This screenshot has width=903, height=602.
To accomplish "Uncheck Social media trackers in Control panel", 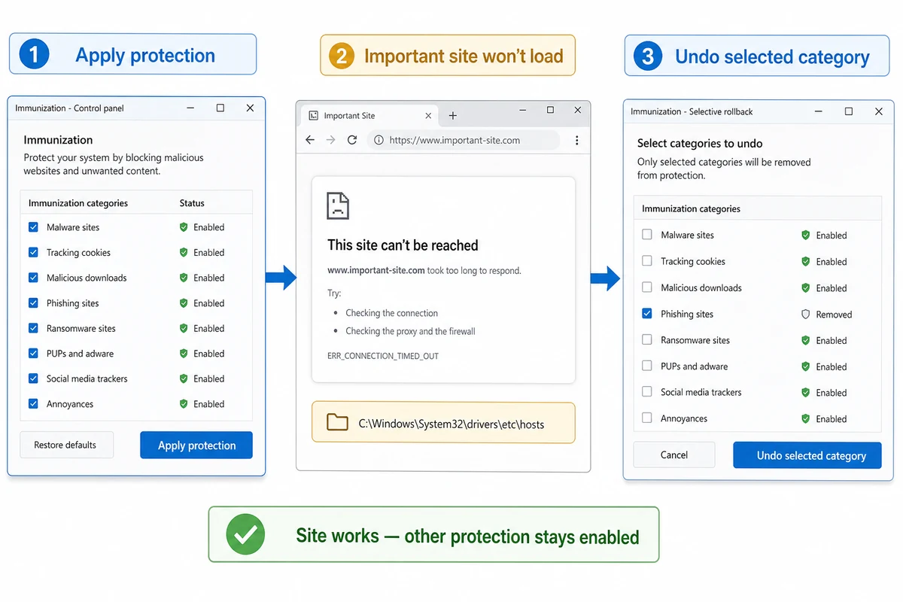I will click(x=33, y=379).
